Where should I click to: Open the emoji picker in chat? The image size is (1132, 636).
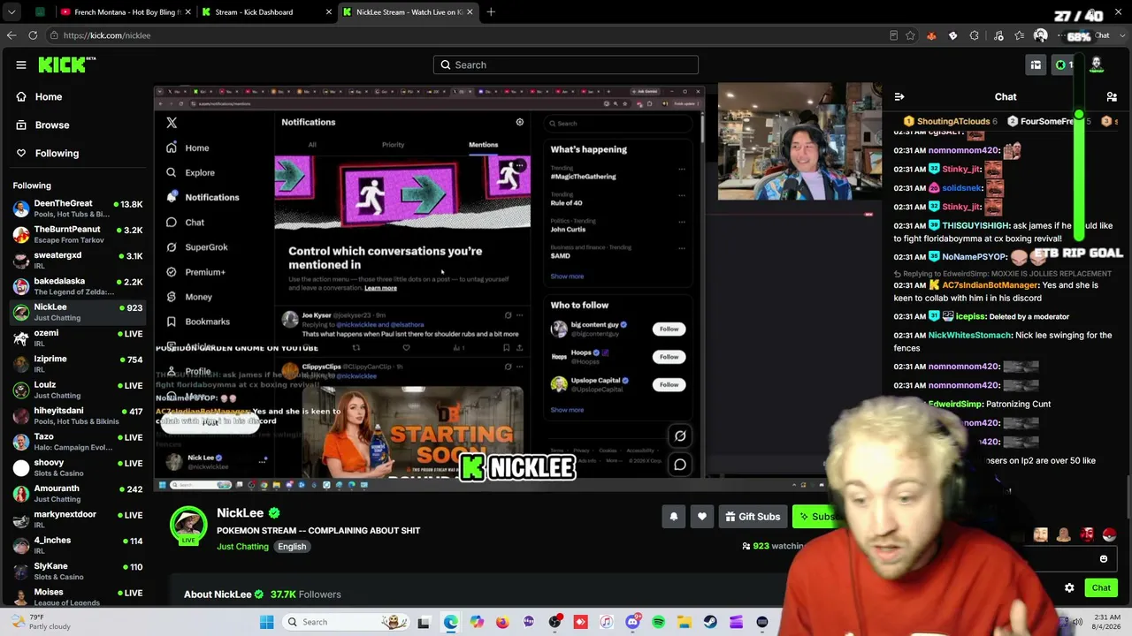tap(1104, 558)
